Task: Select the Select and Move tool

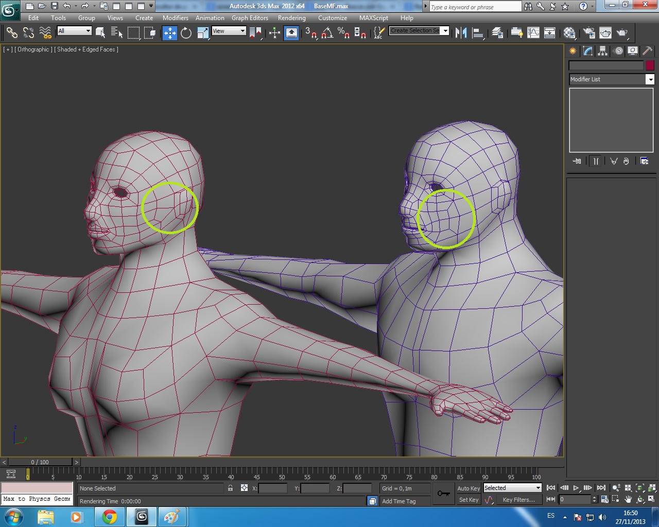Action: click(x=169, y=33)
